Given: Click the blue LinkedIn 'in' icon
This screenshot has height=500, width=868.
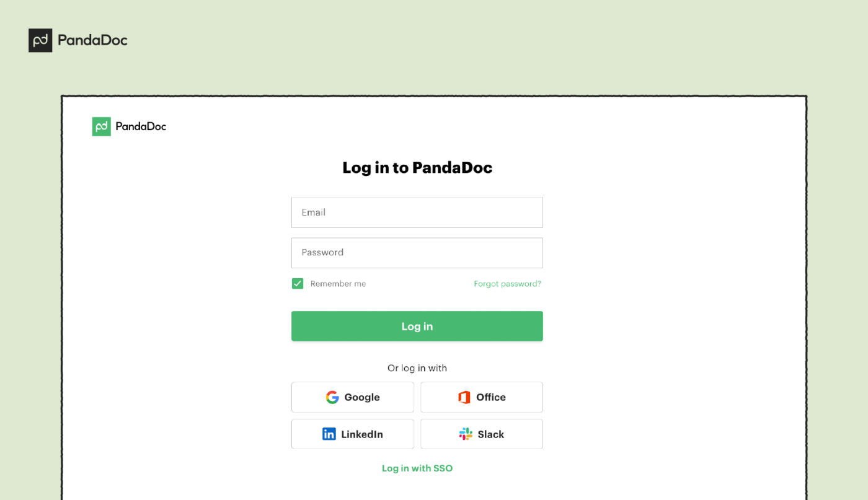Looking at the screenshot, I should click(329, 434).
